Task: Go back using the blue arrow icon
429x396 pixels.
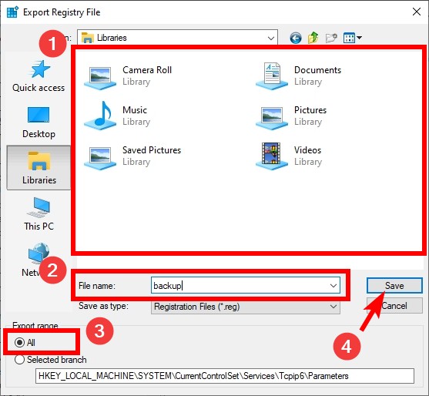Action: [x=296, y=38]
